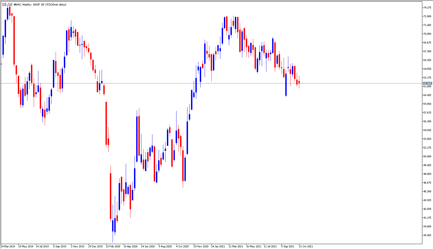The image size is (433, 249).
Task: Click the 59.050 price scale label
Action: pos(427,104)
